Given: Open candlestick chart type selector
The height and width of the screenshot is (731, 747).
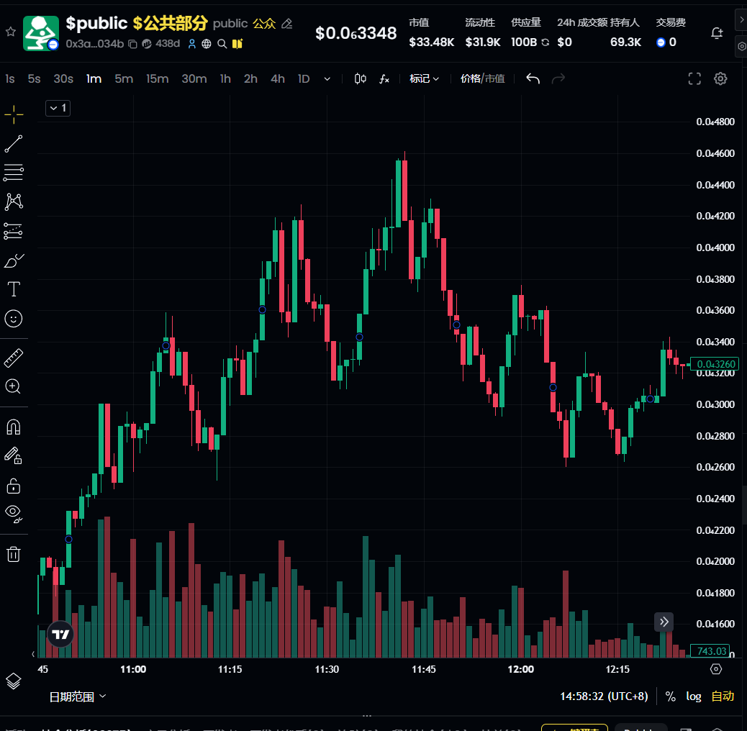Looking at the screenshot, I should (x=360, y=78).
